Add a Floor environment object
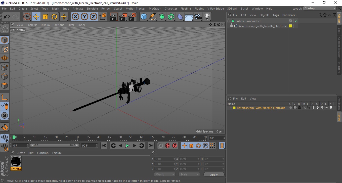The width and height of the screenshot is (342, 183). pyautogui.click(x=189, y=17)
